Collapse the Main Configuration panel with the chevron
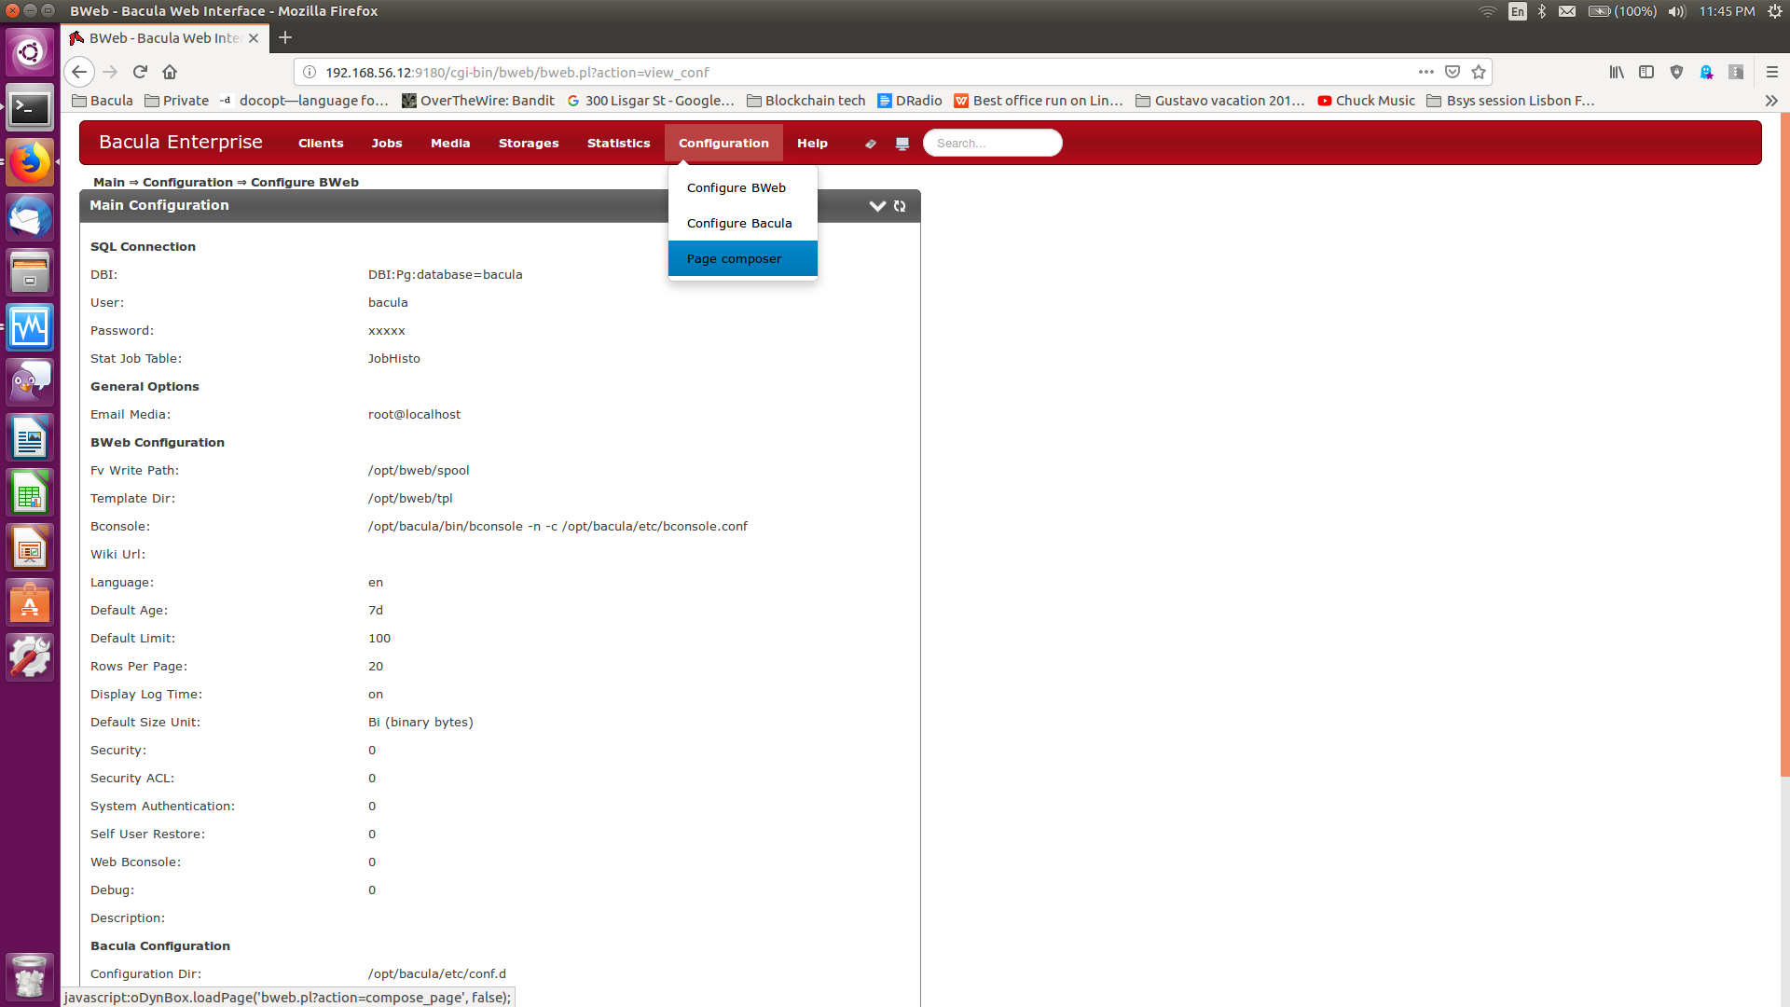 point(877,206)
